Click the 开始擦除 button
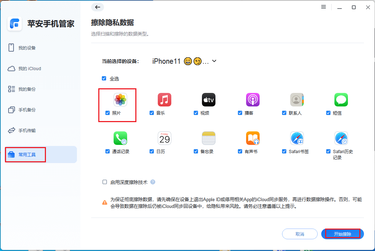 pos(342,234)
